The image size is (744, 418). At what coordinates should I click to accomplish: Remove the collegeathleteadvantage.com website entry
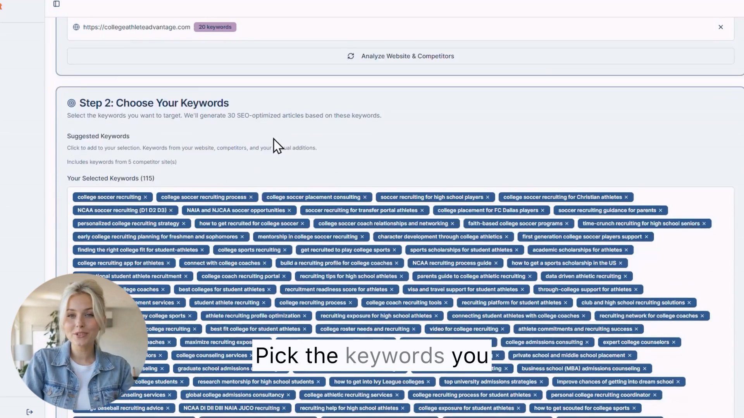(721, 27)
